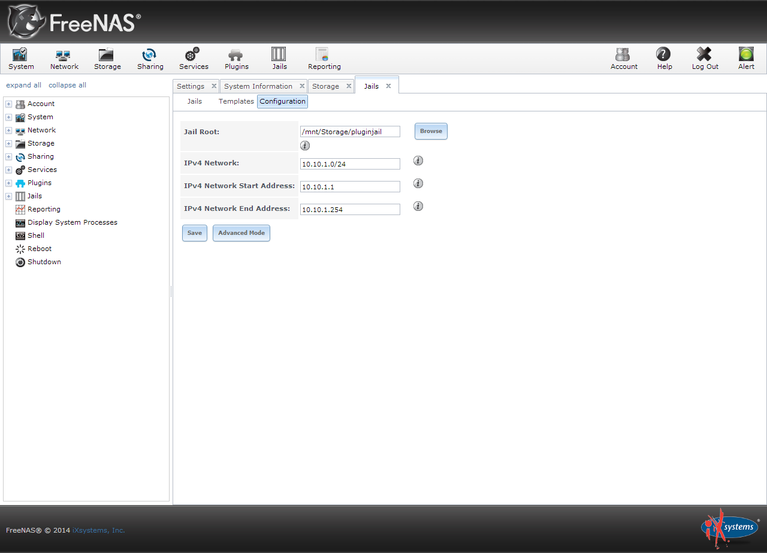Viewport: 767px width, 553px height.
Task: Show info tooltip for IPv4 Network
Action: (x=418, y=161)
